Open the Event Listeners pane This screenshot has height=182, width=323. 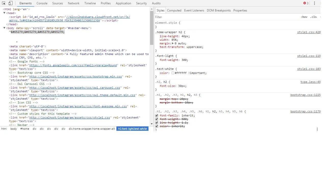point(194,10)
